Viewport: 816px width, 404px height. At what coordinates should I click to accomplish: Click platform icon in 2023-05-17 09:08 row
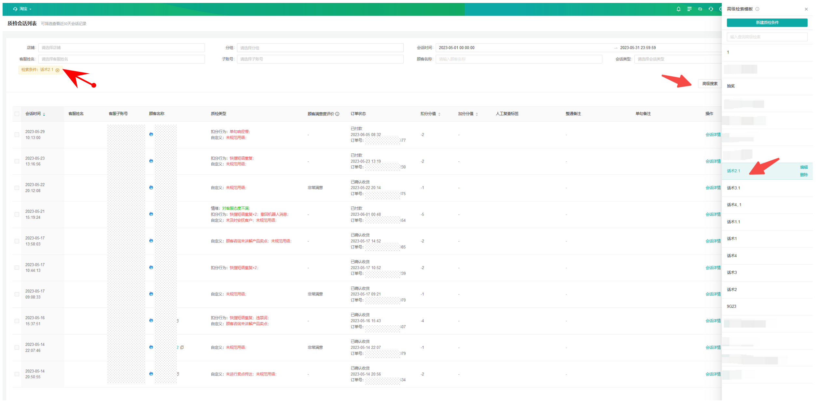click(x=151, y=294)
